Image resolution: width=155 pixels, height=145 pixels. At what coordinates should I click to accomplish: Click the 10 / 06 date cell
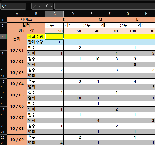17,106
